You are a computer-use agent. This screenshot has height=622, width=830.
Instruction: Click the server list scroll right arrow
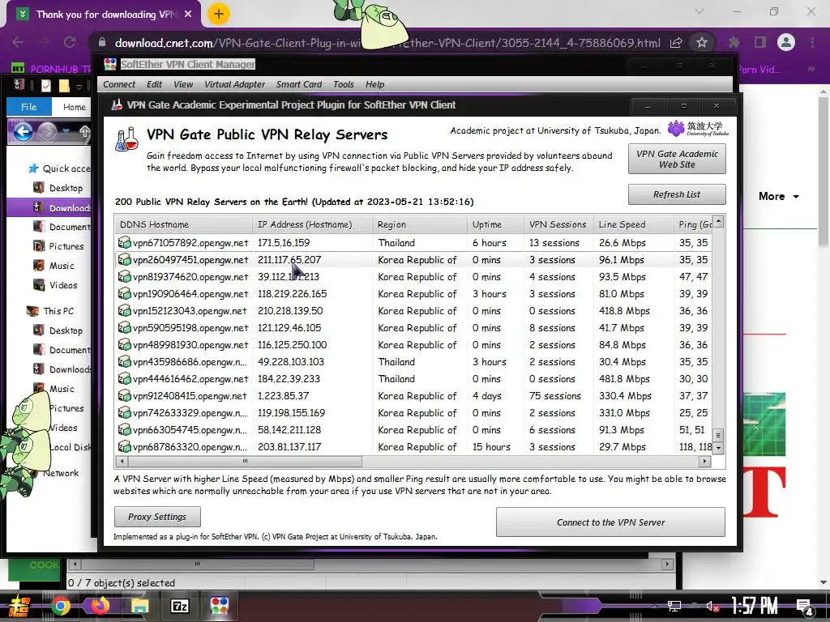coord(704,461)
